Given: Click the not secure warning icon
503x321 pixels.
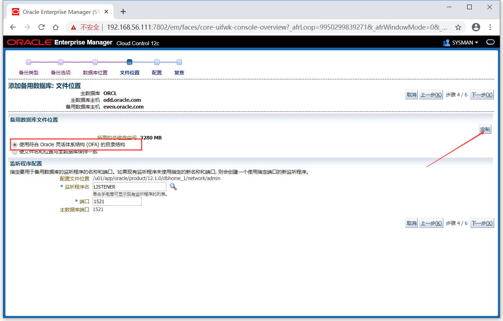Looking at the screenshot, I should [74, 27].
